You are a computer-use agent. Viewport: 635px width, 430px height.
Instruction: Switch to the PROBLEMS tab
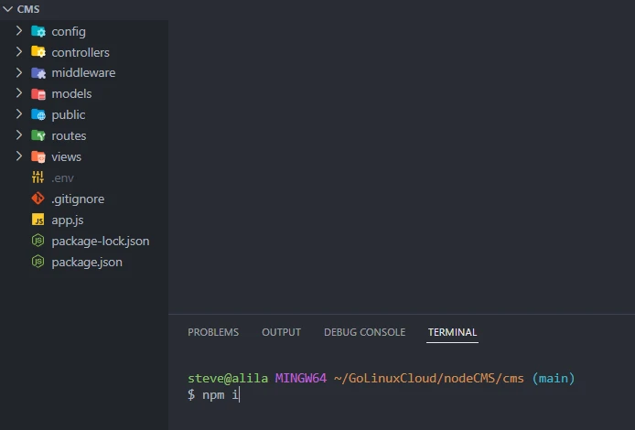click(213, 332)
